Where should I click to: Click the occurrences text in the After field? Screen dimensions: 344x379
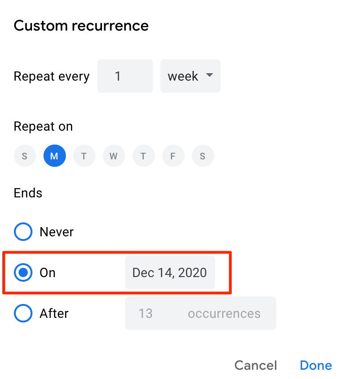point(224,313)
